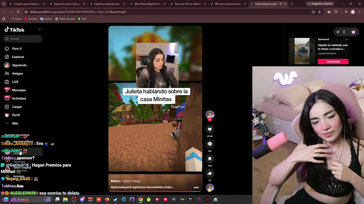Install the TikTok app from address bar

313,12
